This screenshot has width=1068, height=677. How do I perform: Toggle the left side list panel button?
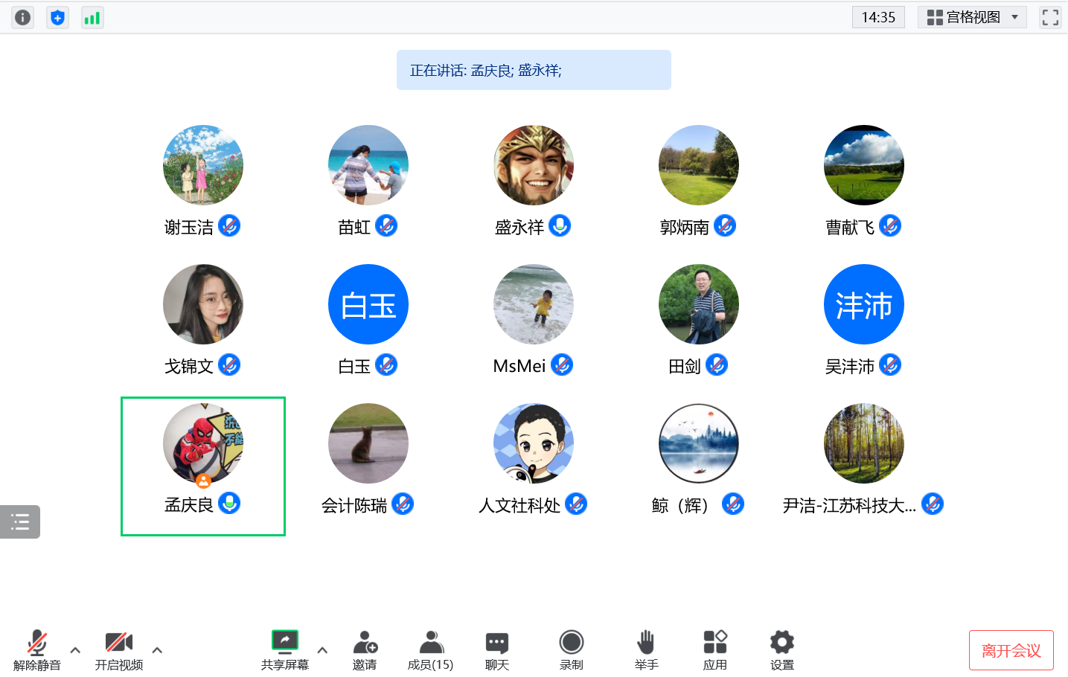click(20, 522)
